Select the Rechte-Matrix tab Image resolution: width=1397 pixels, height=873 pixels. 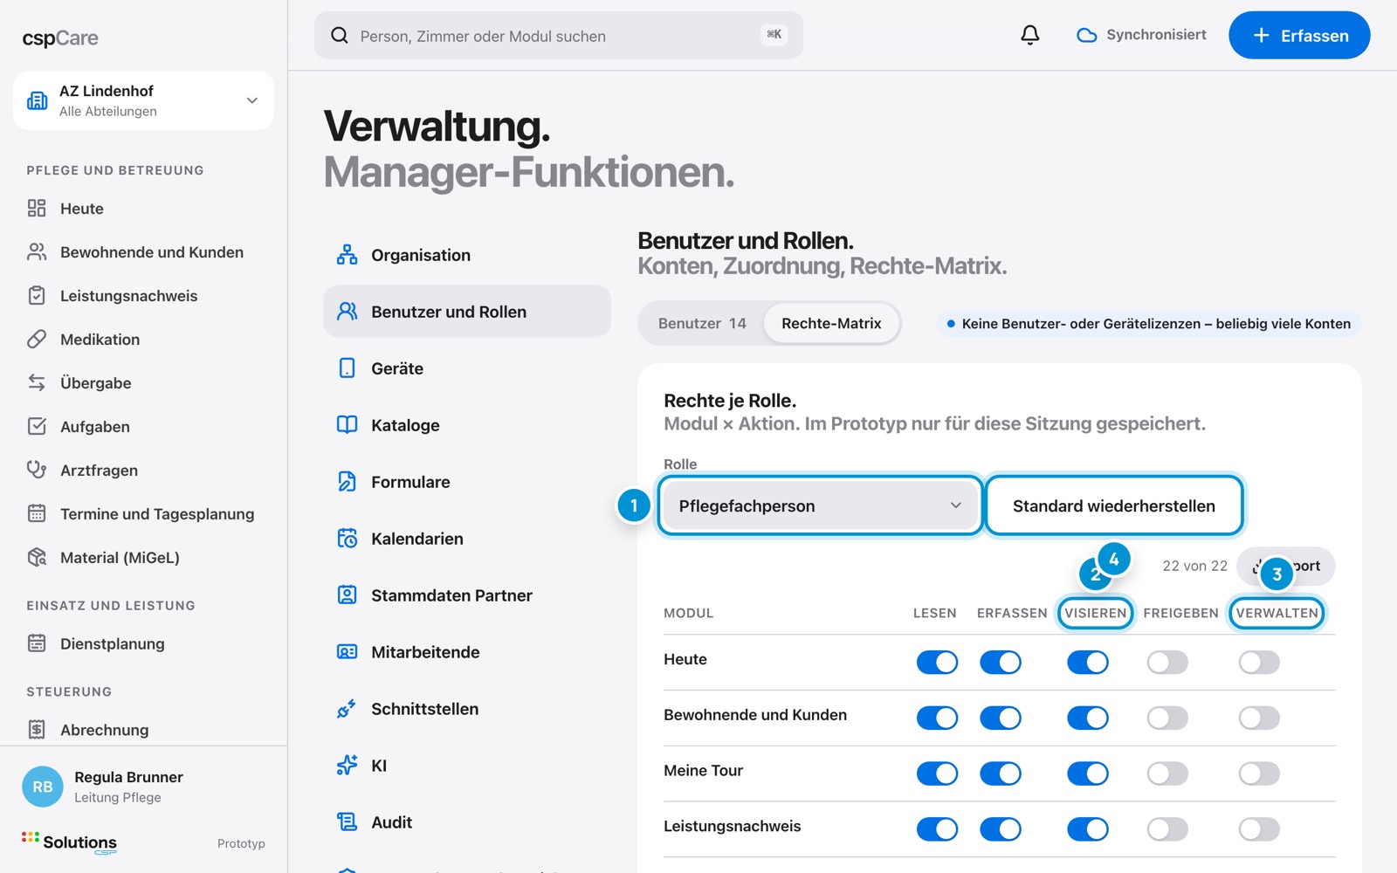point(831,323)
